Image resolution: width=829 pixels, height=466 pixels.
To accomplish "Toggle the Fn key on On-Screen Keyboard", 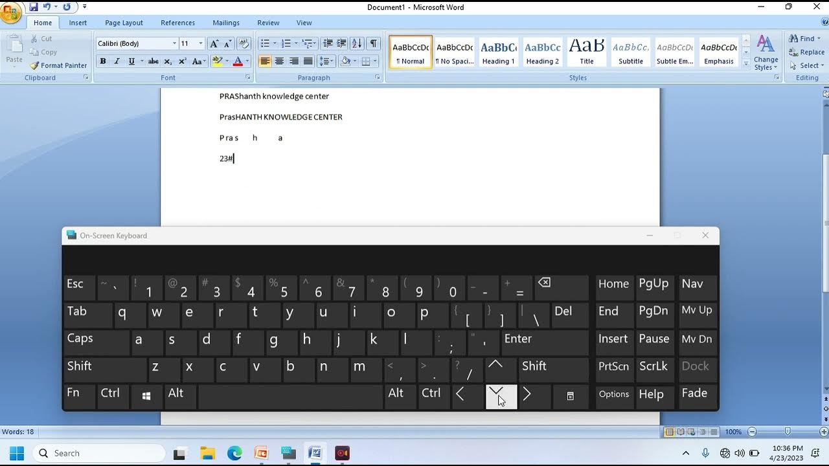I will coord(79,396).
